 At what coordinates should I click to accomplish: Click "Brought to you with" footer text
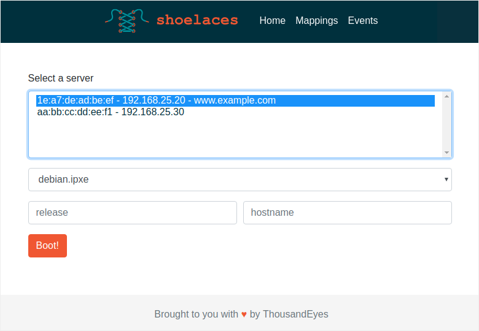[x=196, y=314]
